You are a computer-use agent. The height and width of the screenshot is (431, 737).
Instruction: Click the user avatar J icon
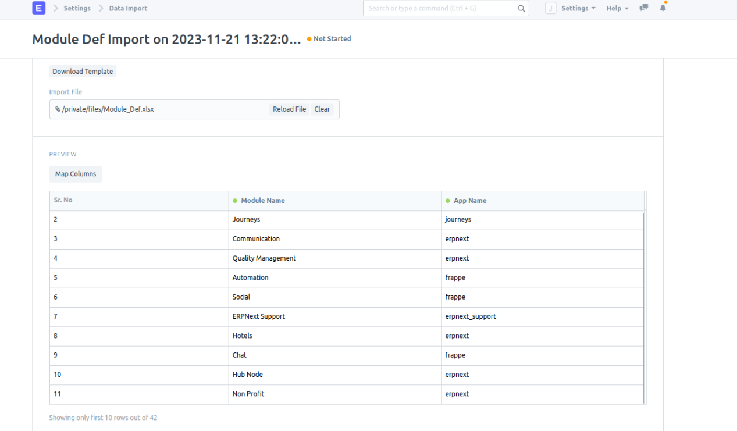click(551, 8)
